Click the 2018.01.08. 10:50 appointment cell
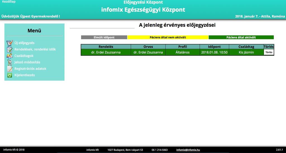286x153 pixels. (214, 52)
